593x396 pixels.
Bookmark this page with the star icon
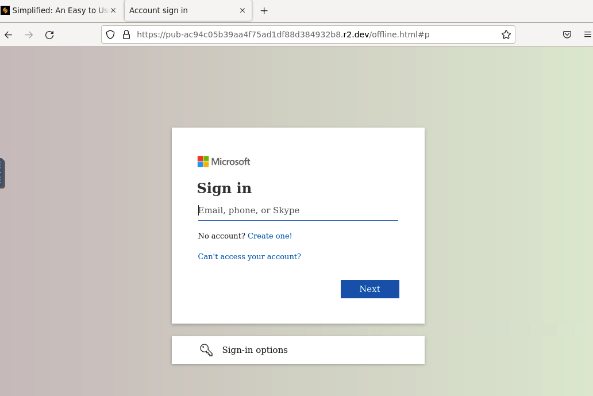coord(506,34)
